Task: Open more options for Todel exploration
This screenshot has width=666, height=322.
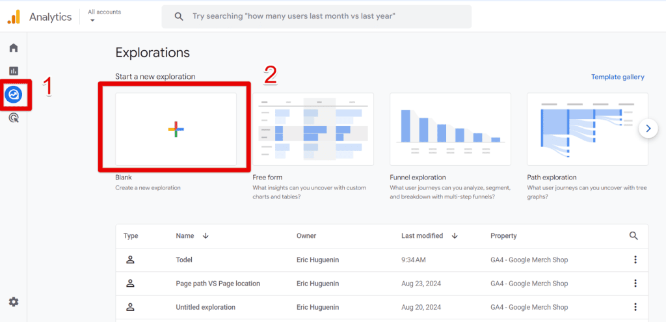Action: (x=635, y=260)
